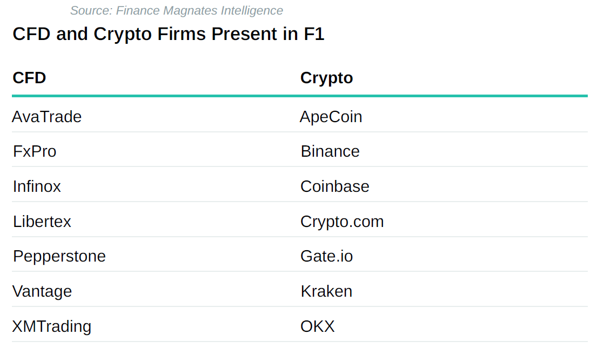Click the Pepperstone entry
The image size is (604, 361).
(59, 256)
